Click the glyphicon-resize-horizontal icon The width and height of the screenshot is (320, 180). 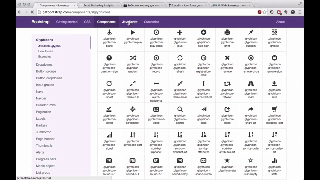click(x=156, y=83)
